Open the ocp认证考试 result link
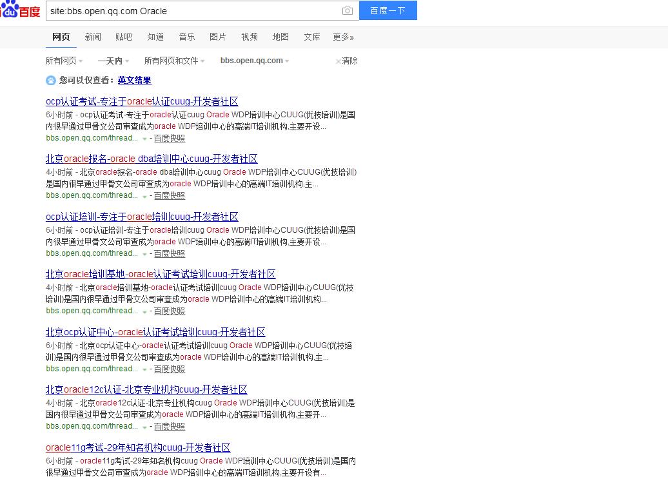Image resolution: width=668 pixels, height=477 pixels. [x=141, y=102]
